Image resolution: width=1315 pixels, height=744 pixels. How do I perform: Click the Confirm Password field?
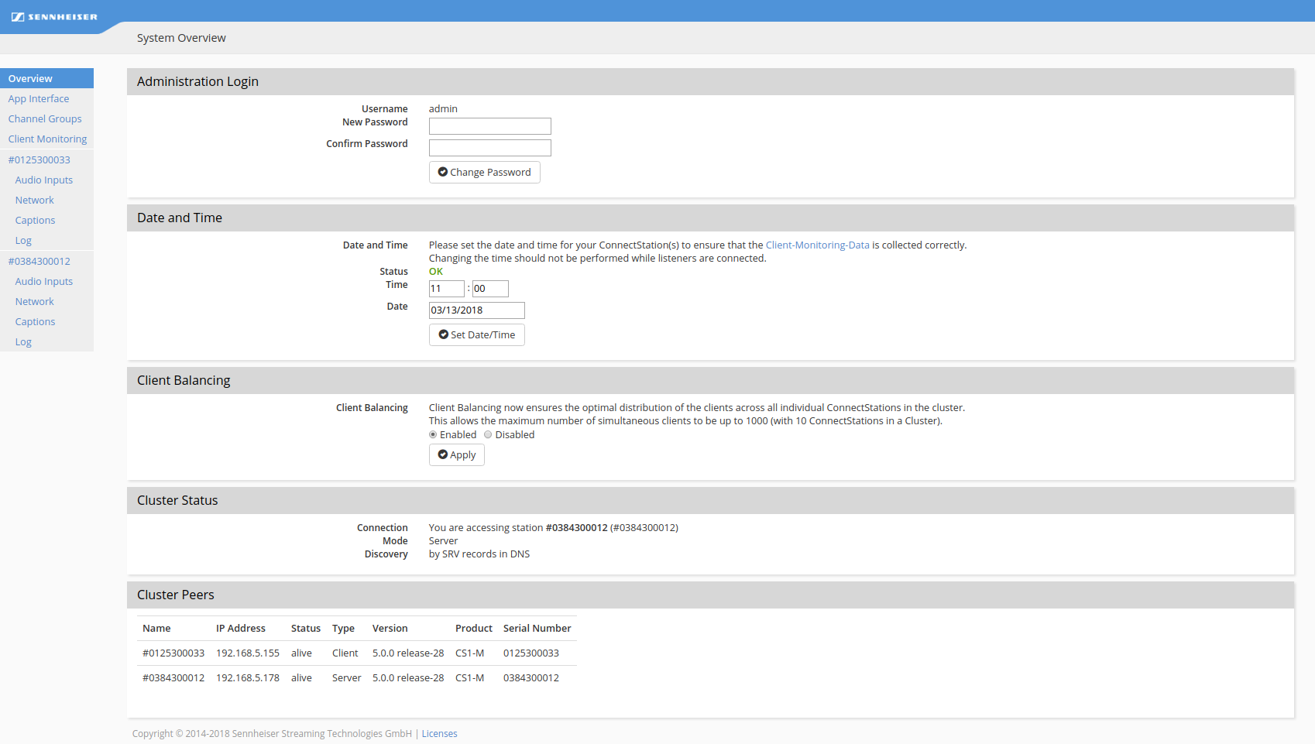coord(489,148)
